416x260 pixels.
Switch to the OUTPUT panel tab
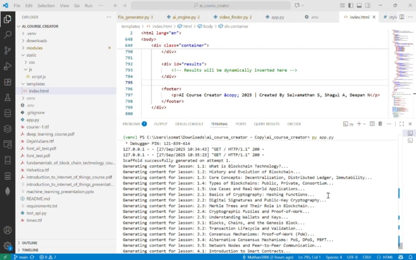161,124
